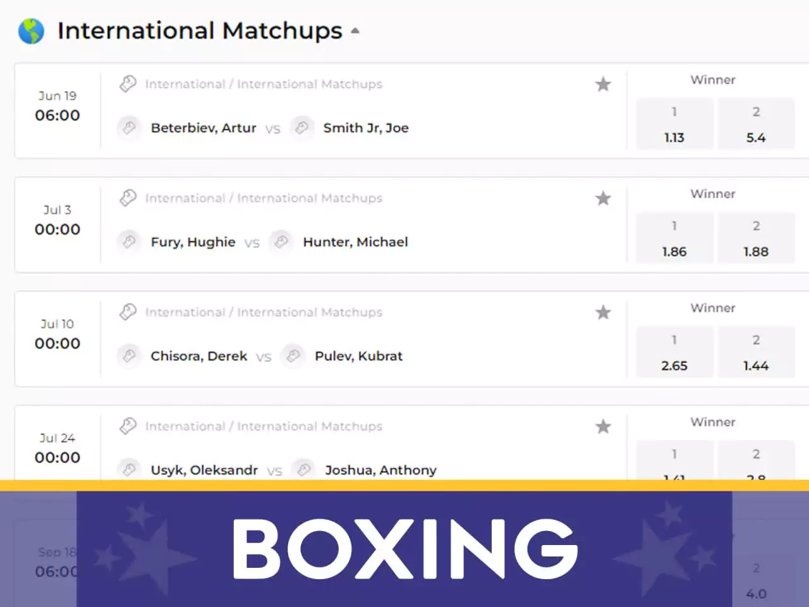Click the tag icon beside Fury, Hughie

[x=130, y=242]
